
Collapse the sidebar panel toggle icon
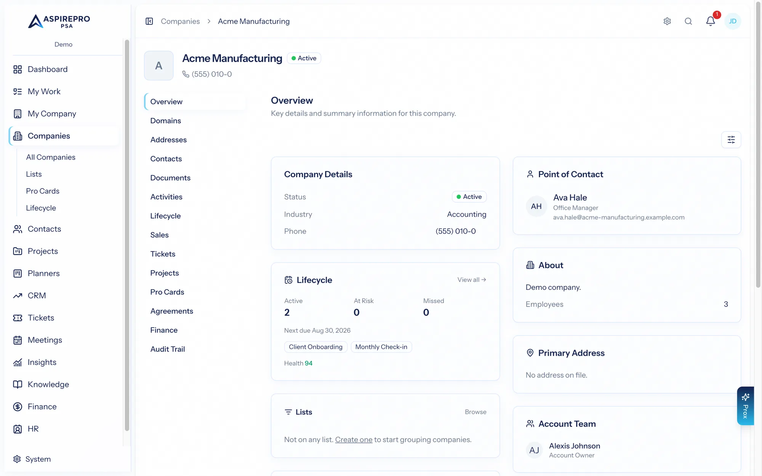(x=149, y=21)
